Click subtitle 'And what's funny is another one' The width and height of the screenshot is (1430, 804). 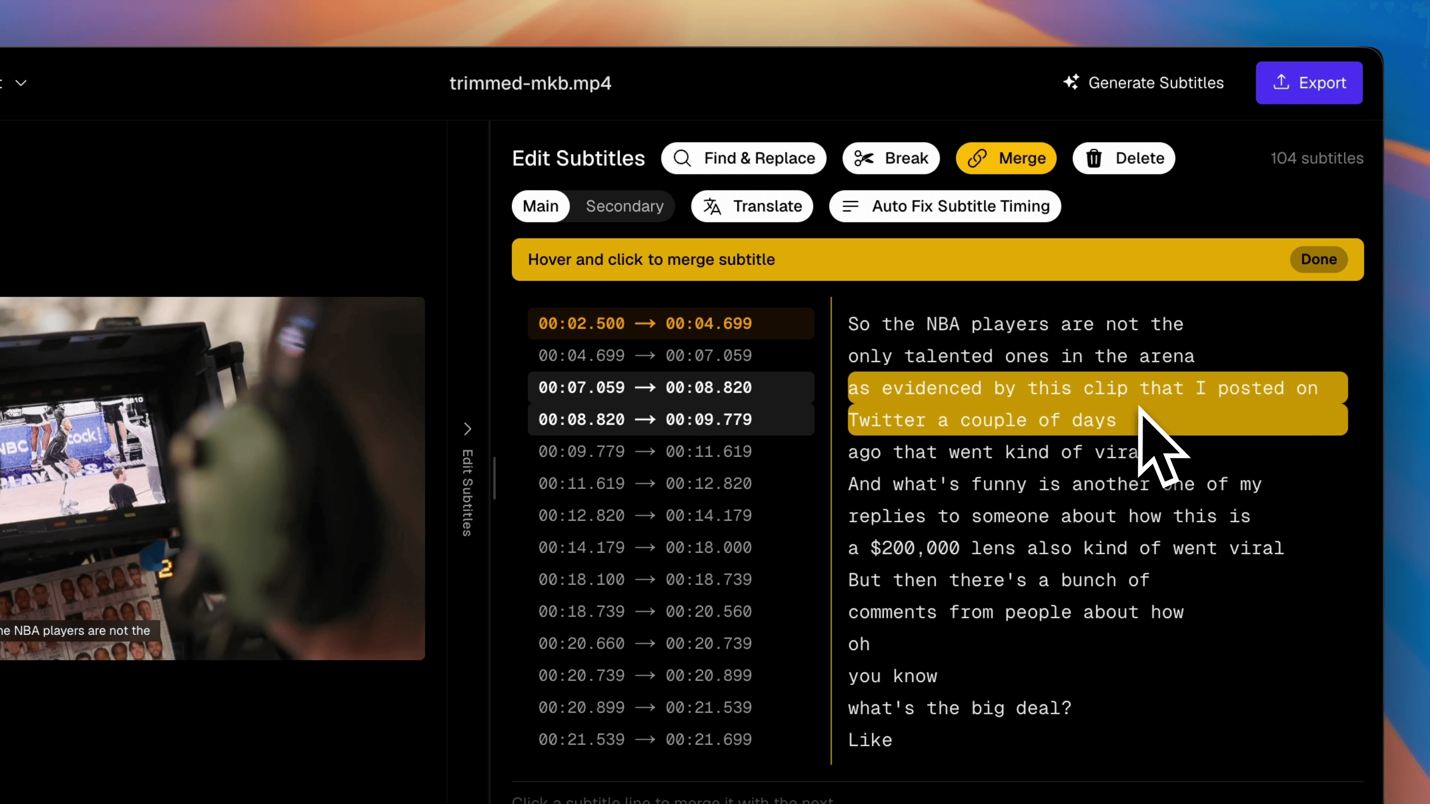click(1055, 484)
